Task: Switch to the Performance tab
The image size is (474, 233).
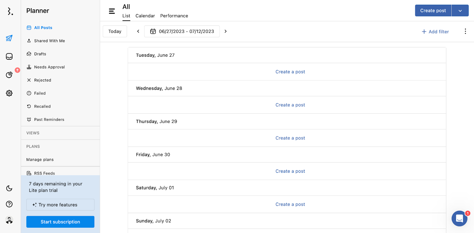Action: point(174,16)
